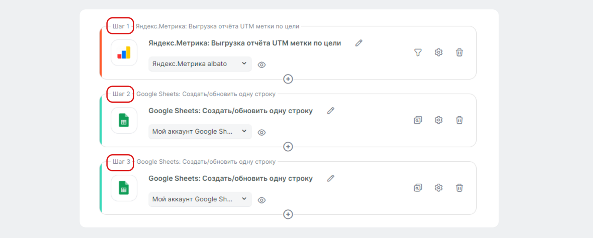
Task: Delete step 1 with the trash icon
Action: point(459,53)
